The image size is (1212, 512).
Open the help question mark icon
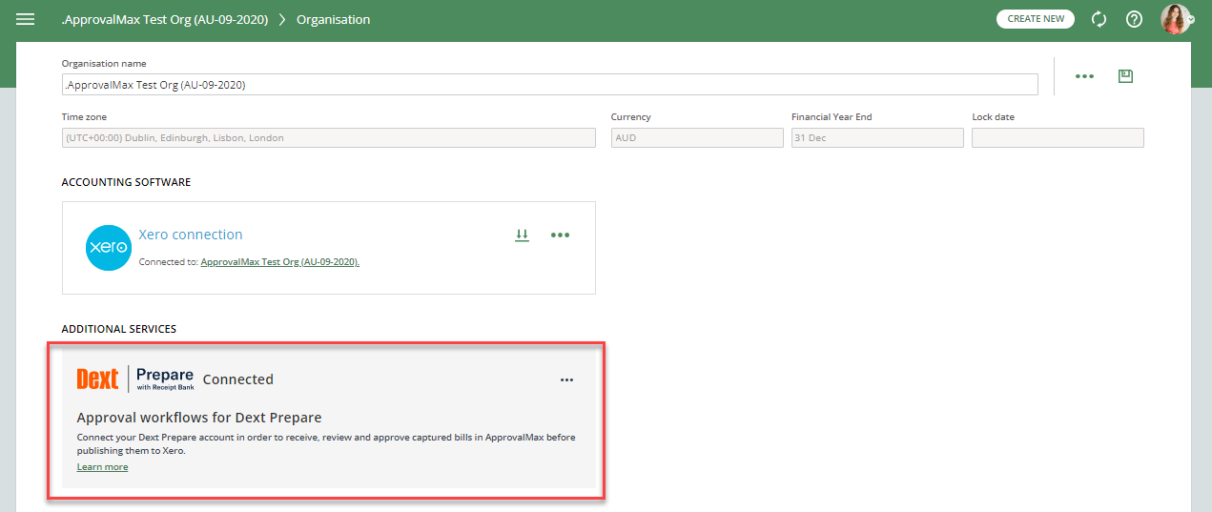pos(1134,19)
